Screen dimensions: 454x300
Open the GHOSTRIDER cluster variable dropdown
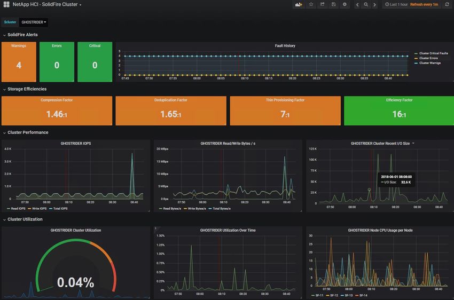coord(34,22)
